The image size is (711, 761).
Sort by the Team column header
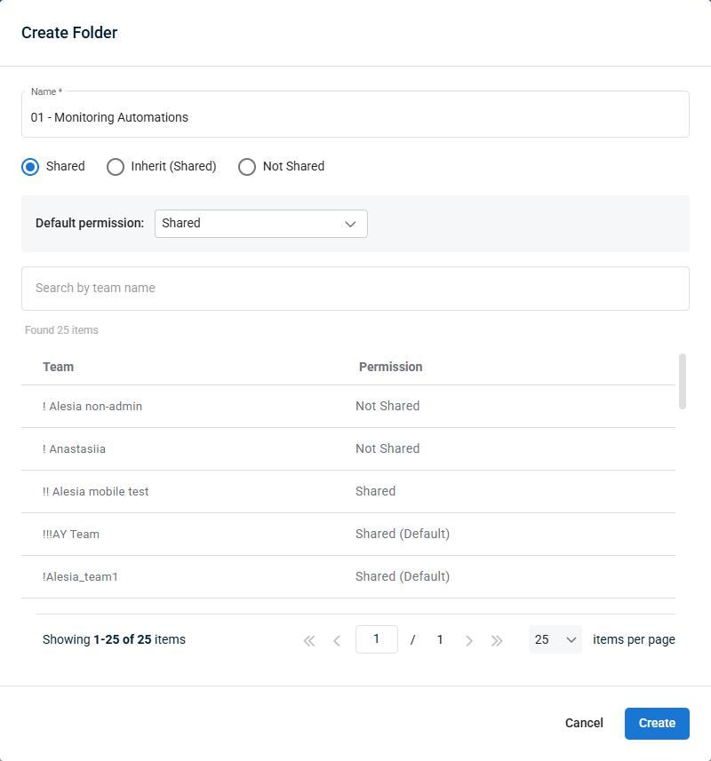59,367
